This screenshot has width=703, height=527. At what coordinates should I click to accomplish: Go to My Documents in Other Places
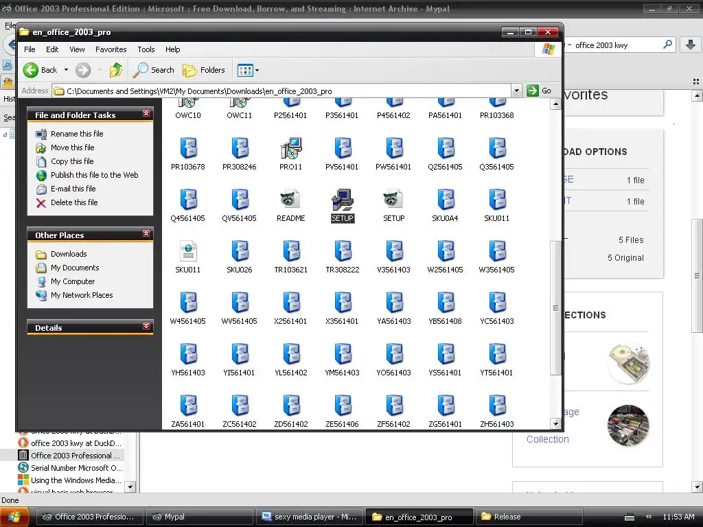coord(75,268)
